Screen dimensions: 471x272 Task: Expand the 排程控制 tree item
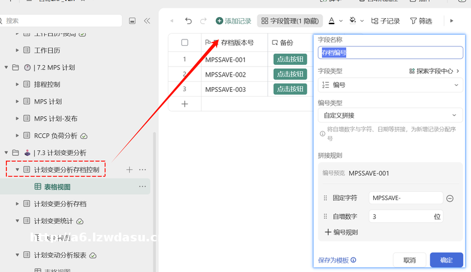(x=18, y=84)
